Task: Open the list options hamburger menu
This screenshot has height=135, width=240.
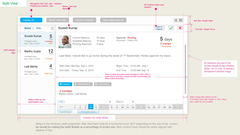Action: coord(52,28)
